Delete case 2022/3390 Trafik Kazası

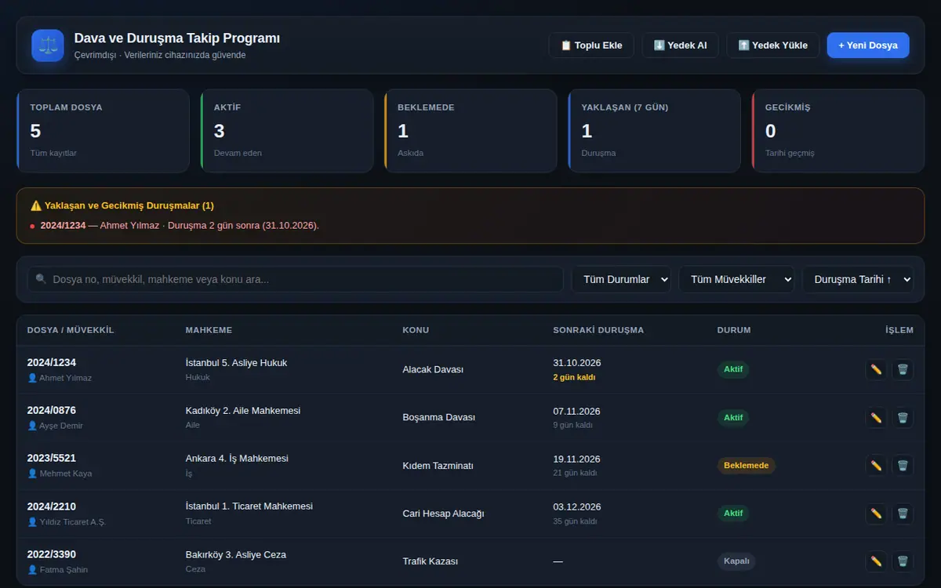tap(903, 561)
